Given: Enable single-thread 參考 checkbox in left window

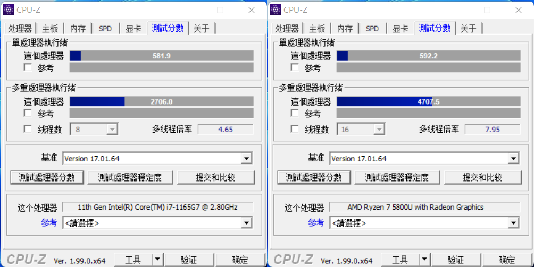Looking at the screenshot, I should (x=28, y=67).
